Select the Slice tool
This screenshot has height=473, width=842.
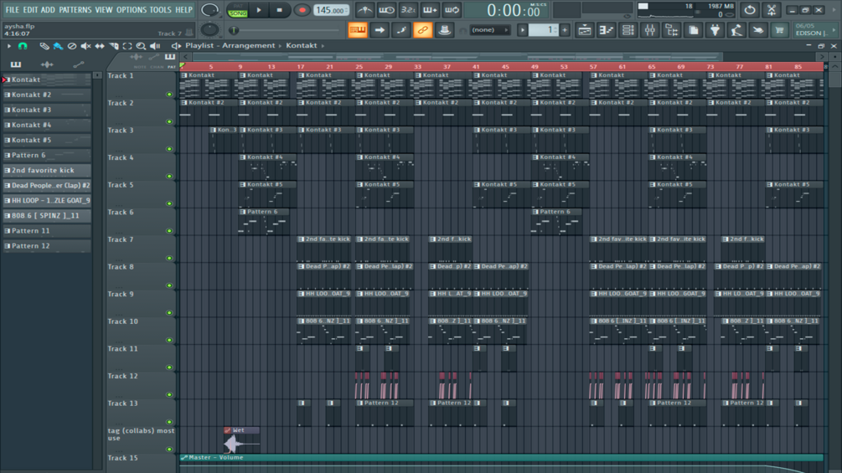[x=114, y=46]
